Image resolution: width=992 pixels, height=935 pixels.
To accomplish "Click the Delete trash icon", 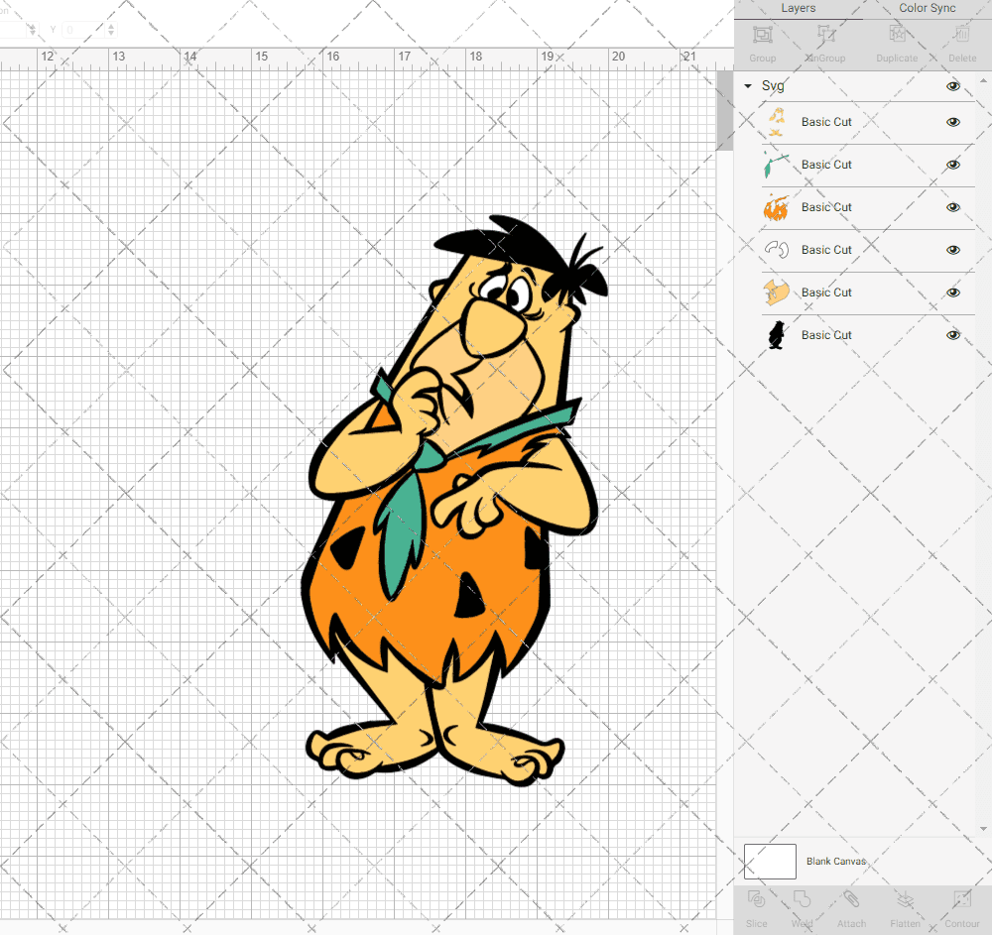I will (961, 34).
